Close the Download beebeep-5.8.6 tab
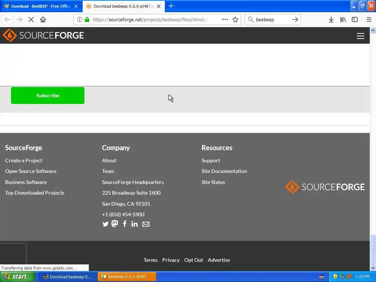This screenshot has height=282, width=376. pos(159,6)
